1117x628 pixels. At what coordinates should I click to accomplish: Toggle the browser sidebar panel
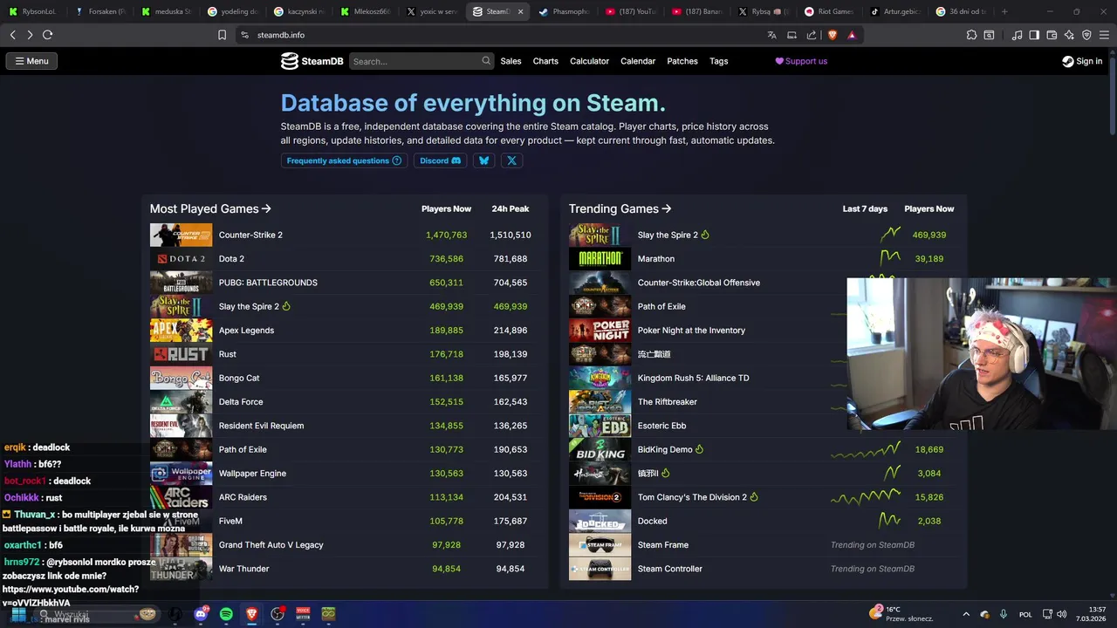pos(1034,35)
